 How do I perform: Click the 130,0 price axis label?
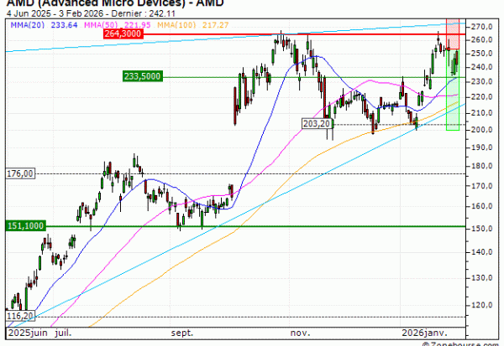(481, 277)
